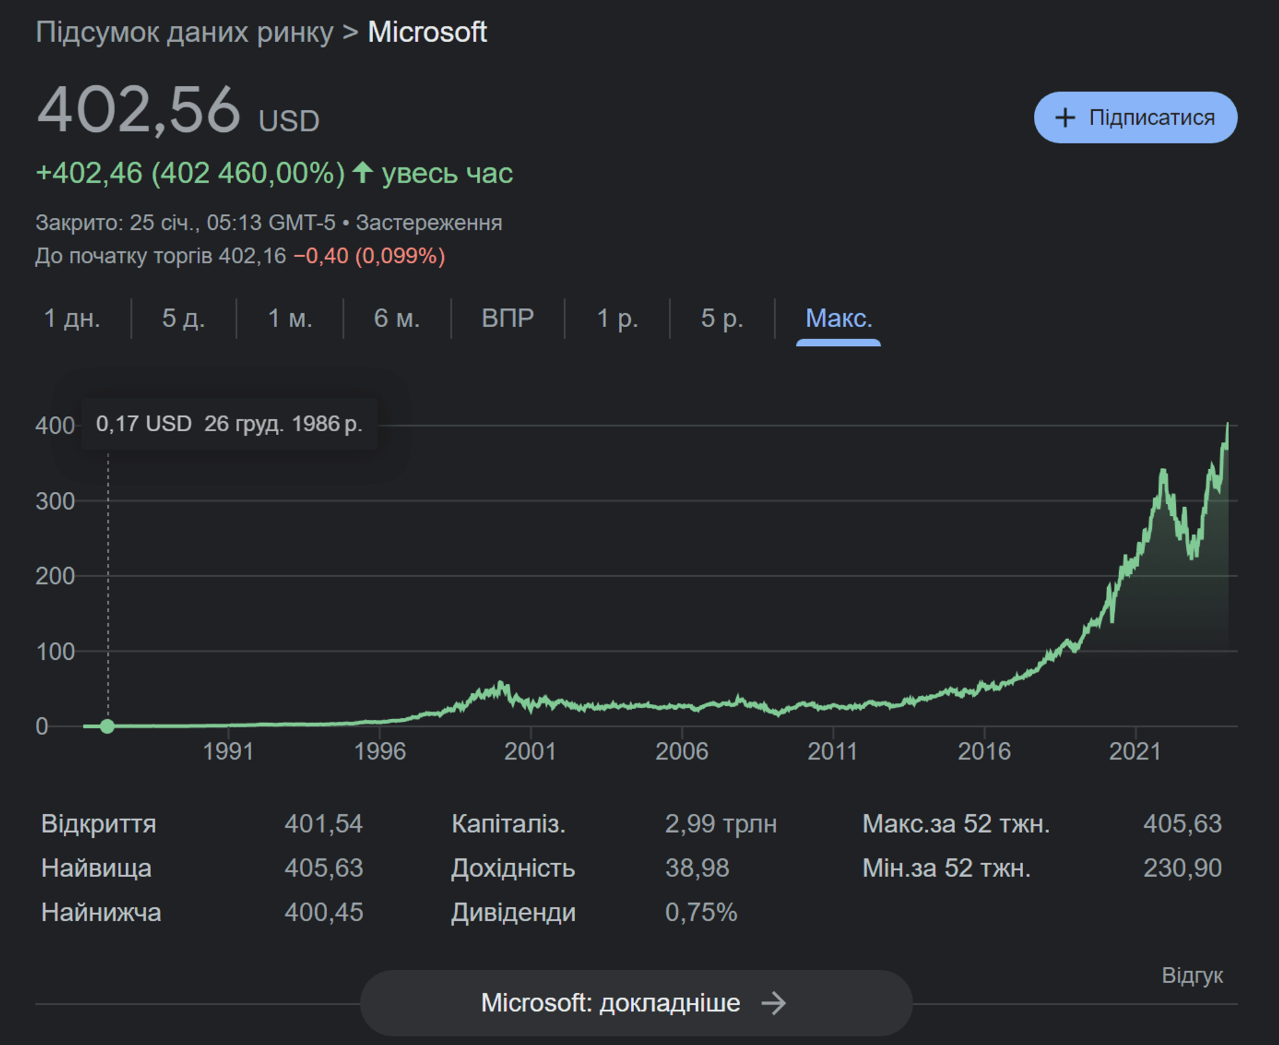
Task: Click the Відгук feedback link
Action: pos(1192,975)
